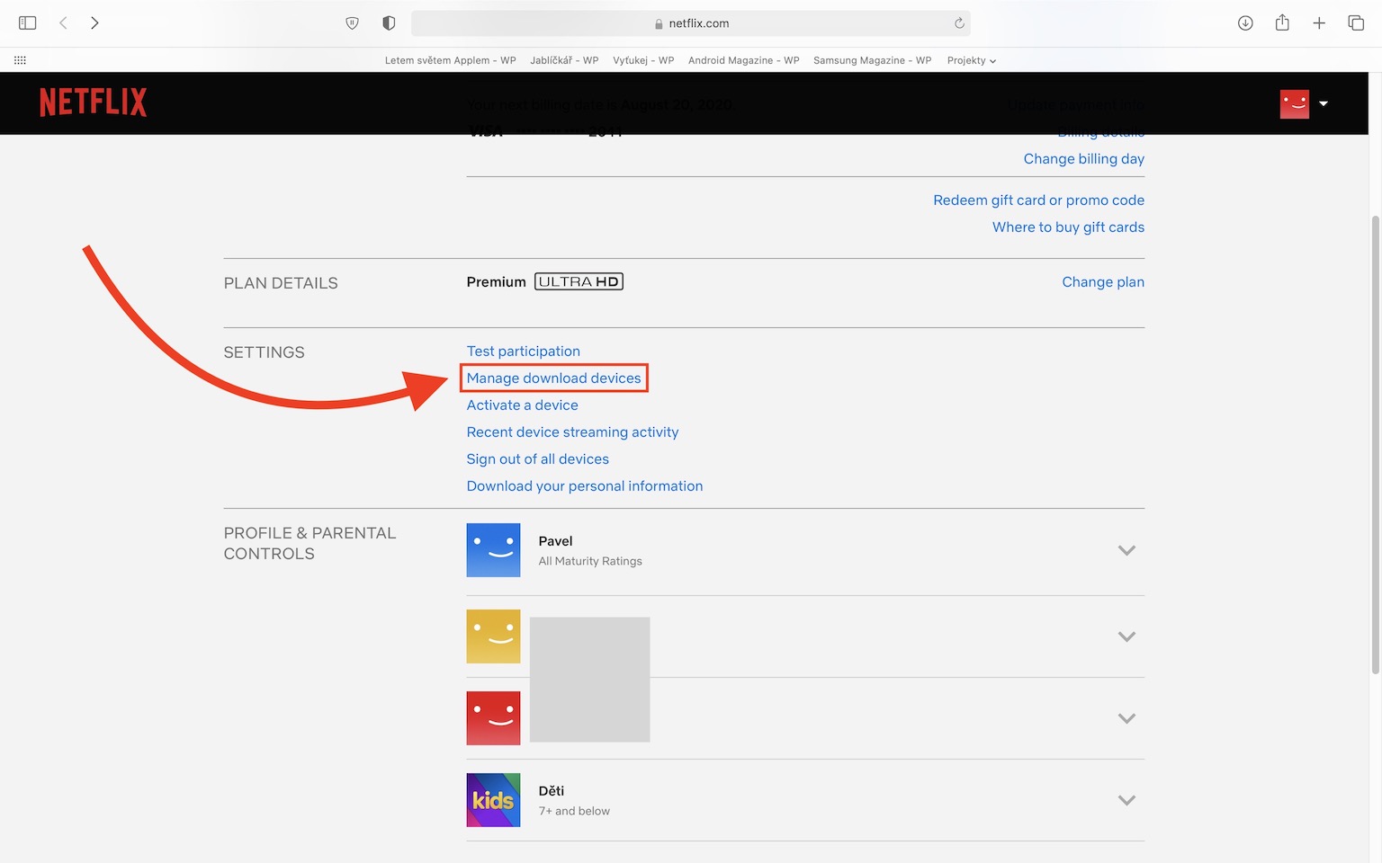Click the Change plan link
Viewport: 1382px width, 863px height.
click(x=1102, y=282)
